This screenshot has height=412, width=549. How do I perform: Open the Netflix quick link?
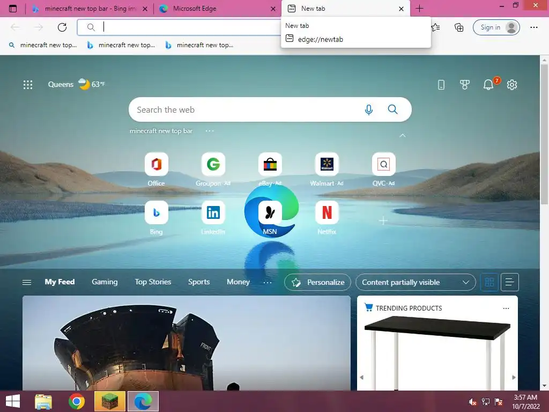pyautogui.click(x=327, y=218)
